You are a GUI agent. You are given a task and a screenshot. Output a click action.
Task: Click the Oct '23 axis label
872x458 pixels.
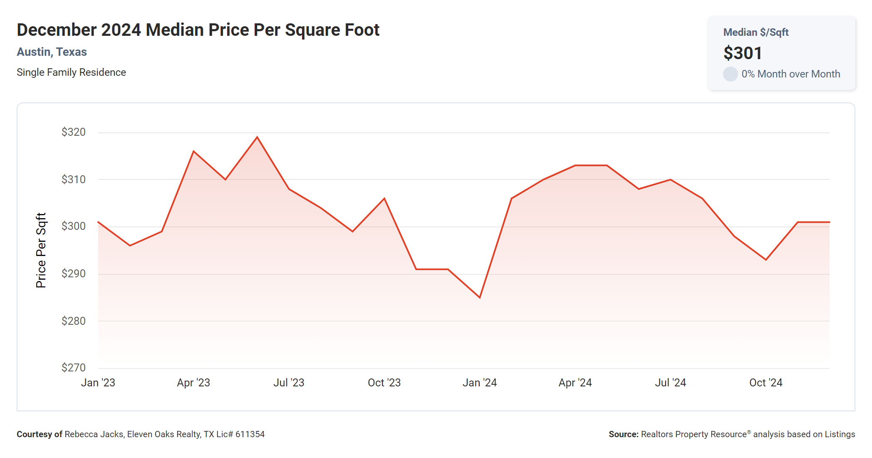384,383
